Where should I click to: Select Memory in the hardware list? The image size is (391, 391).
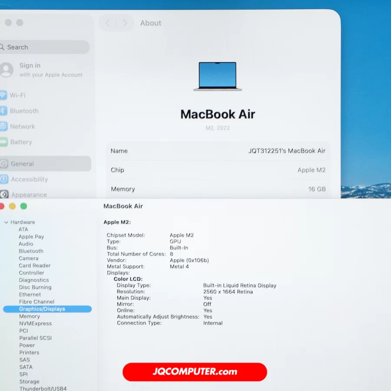point(29,316)
